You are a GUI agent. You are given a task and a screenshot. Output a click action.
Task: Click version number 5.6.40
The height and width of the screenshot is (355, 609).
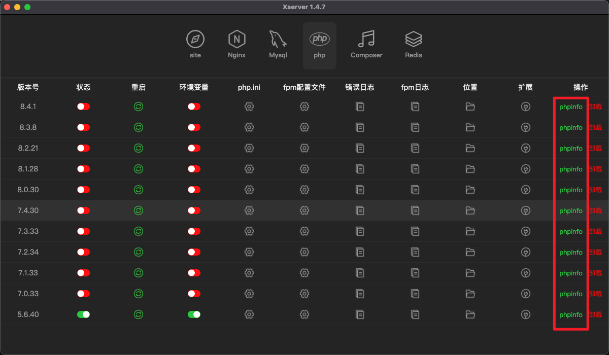pyautogui.click(x=28, y=314)
